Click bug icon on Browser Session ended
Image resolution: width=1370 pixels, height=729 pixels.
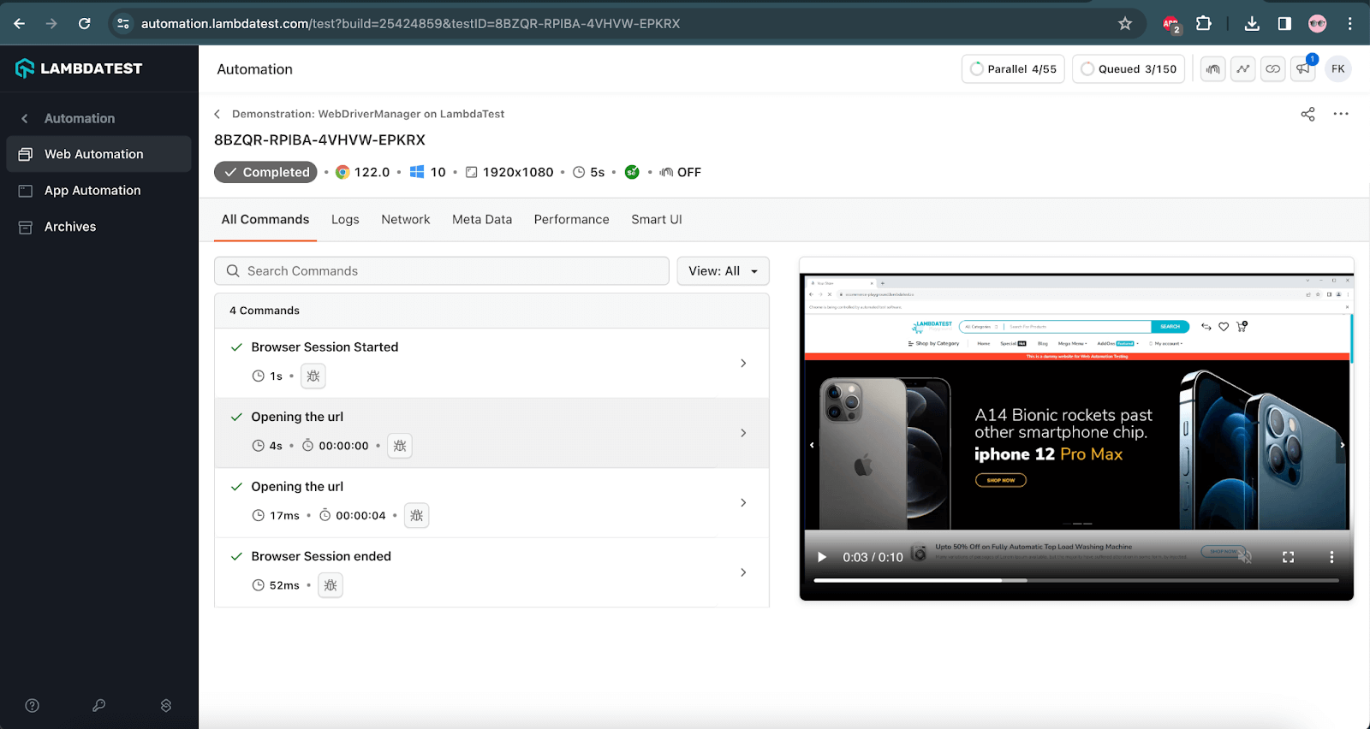pos(331,585)
